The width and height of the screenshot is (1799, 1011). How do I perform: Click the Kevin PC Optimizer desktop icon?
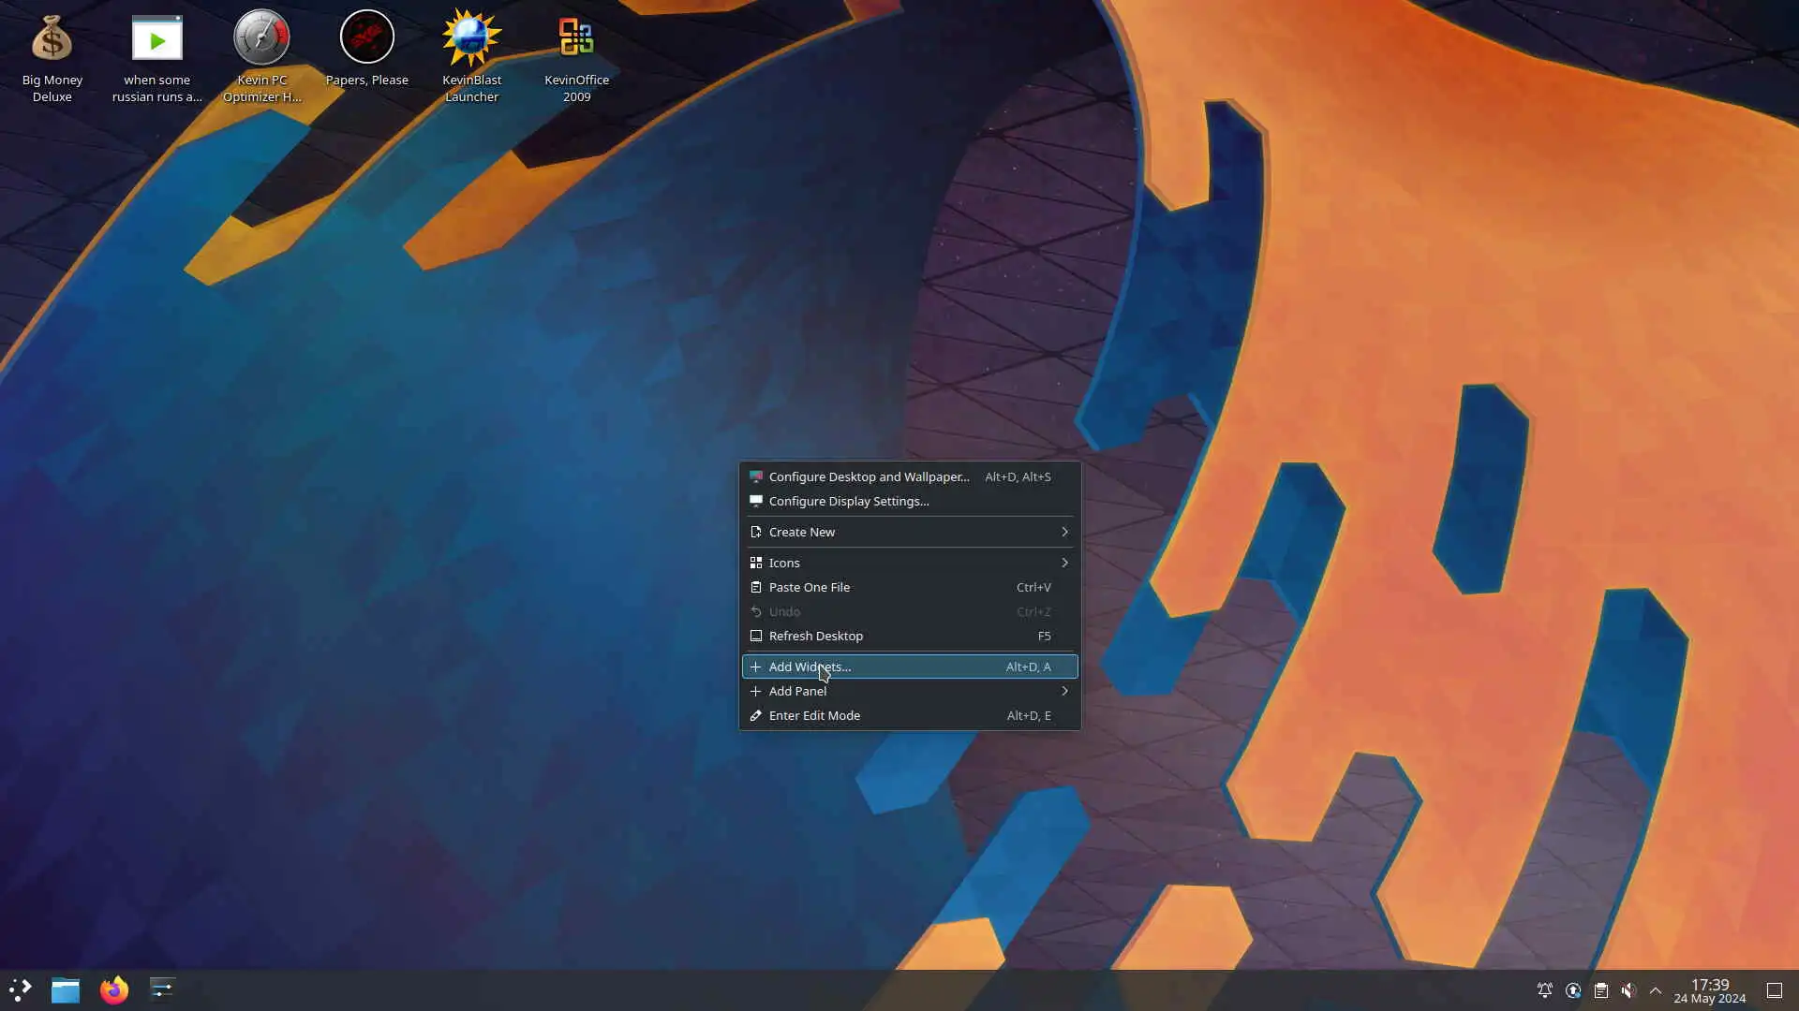(261, 38)
